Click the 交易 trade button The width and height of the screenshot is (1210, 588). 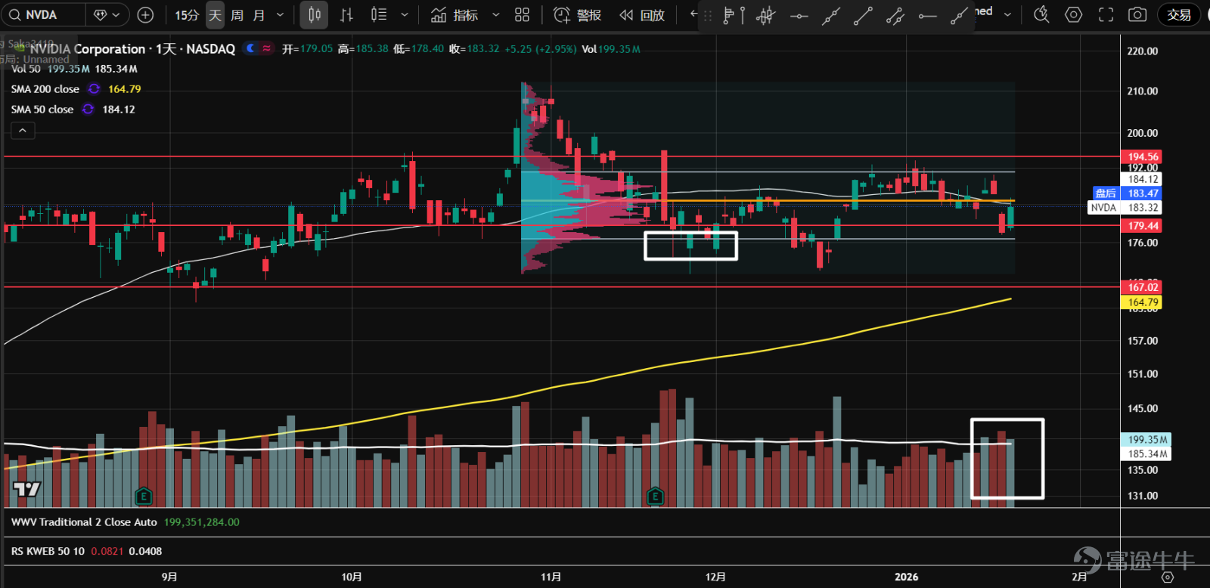coord(1179,14)
